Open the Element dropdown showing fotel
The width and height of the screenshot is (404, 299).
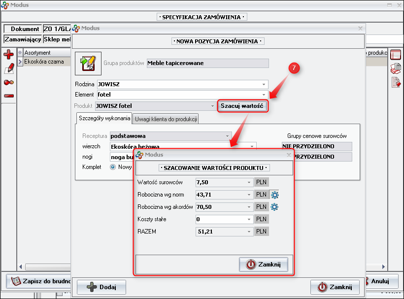click(264, 94)
